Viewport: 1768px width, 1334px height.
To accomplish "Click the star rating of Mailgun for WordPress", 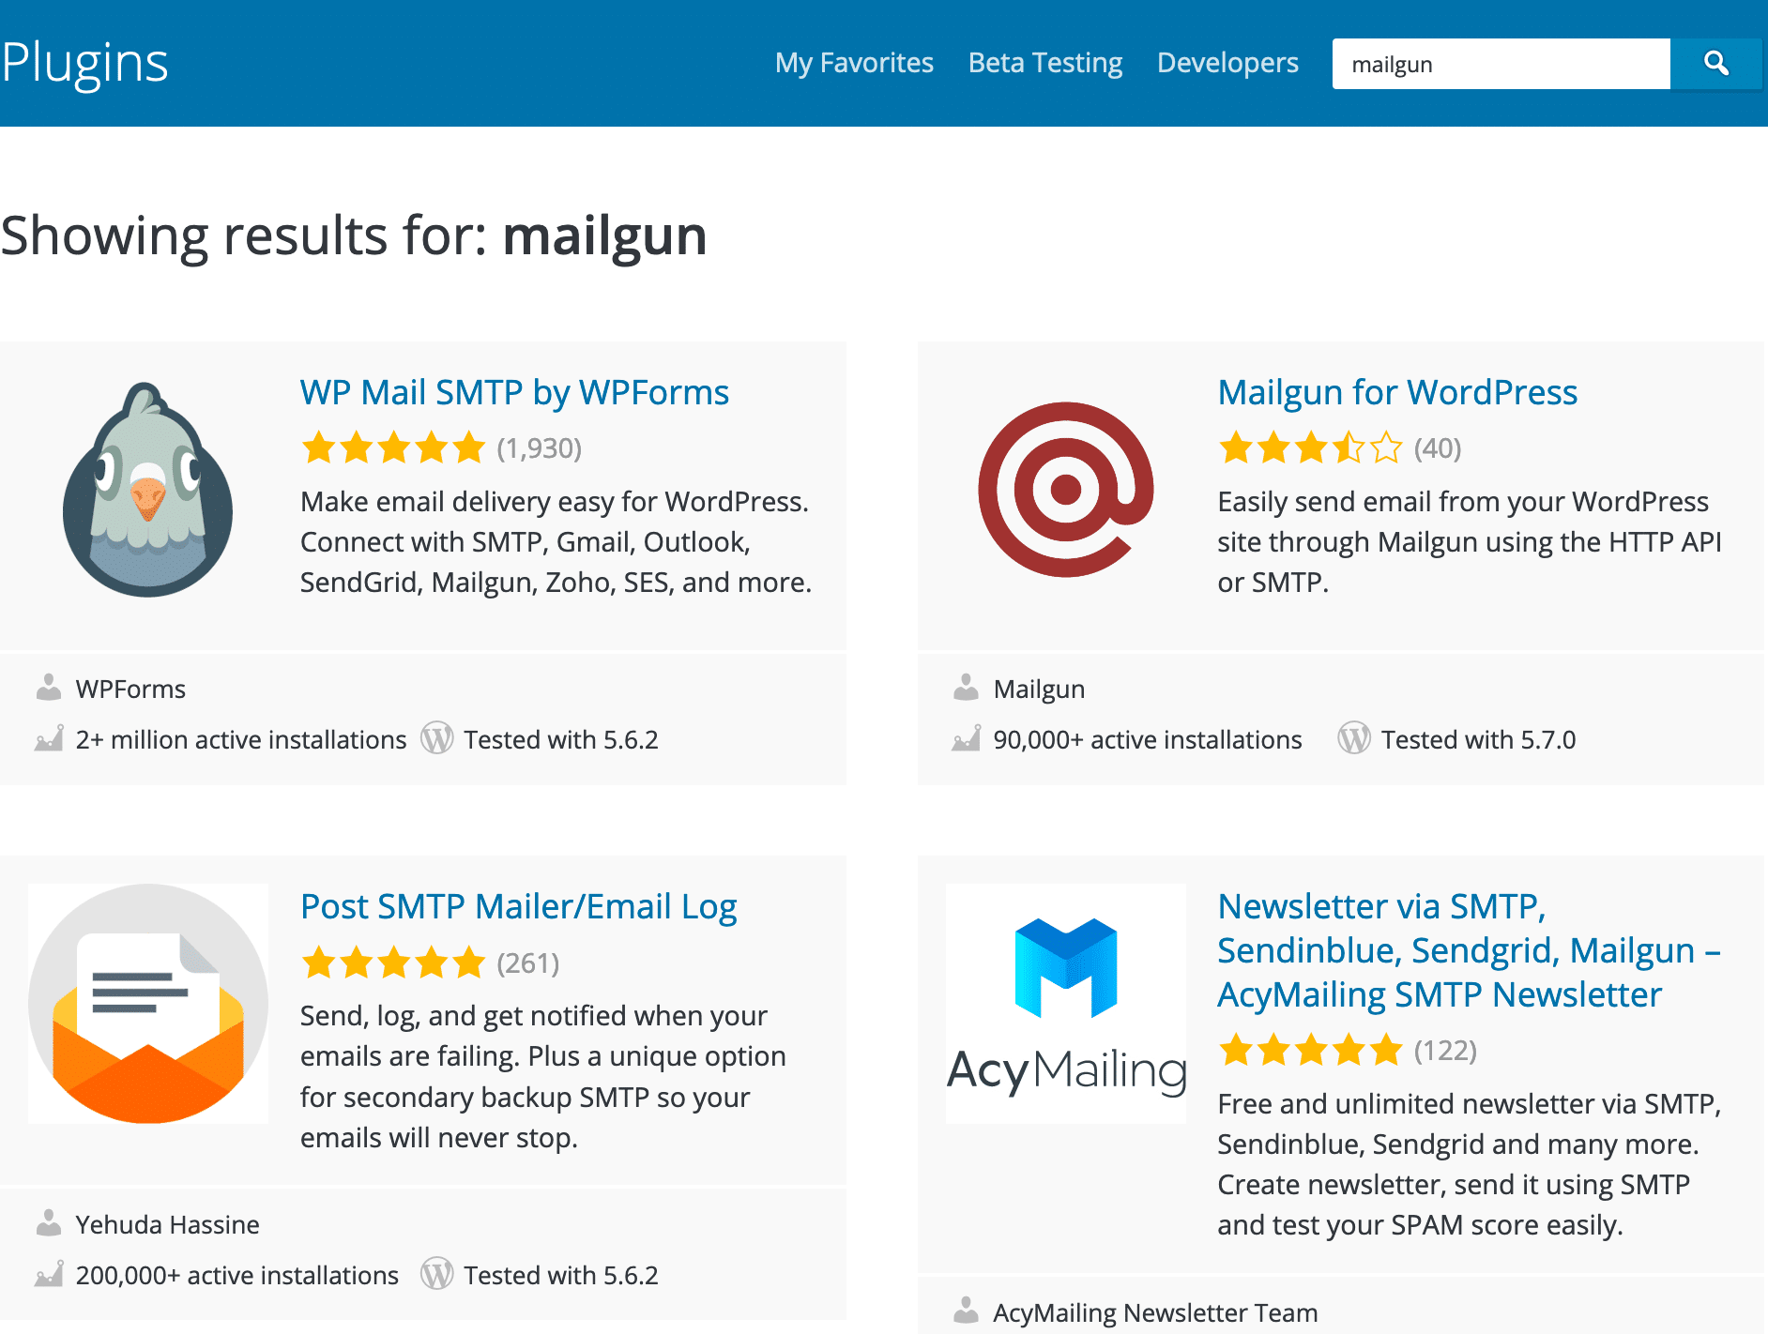I will (1311, 447).
